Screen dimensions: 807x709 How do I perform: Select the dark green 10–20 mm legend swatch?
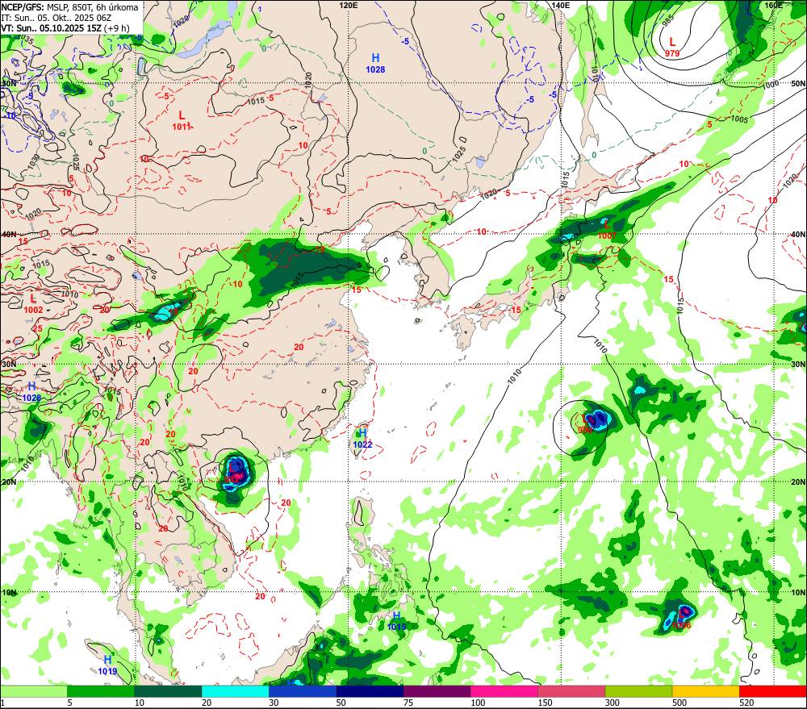point(168,691)
